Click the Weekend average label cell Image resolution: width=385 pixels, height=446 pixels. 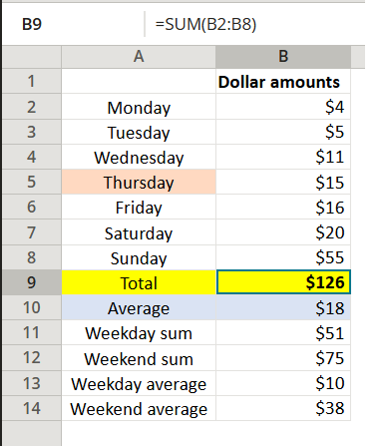coord(139,408)
